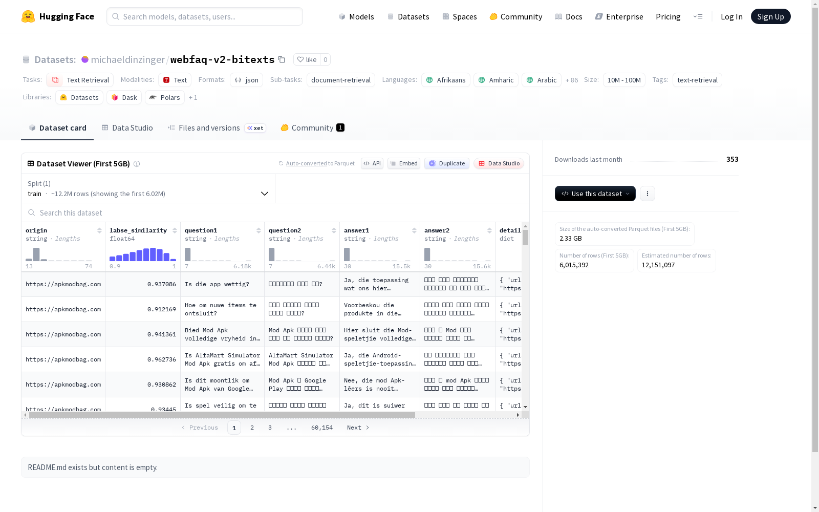Open Enterprise in the top navigation
Image resolution: width=819 pixels, height=512 pixels.
point(619,16)
